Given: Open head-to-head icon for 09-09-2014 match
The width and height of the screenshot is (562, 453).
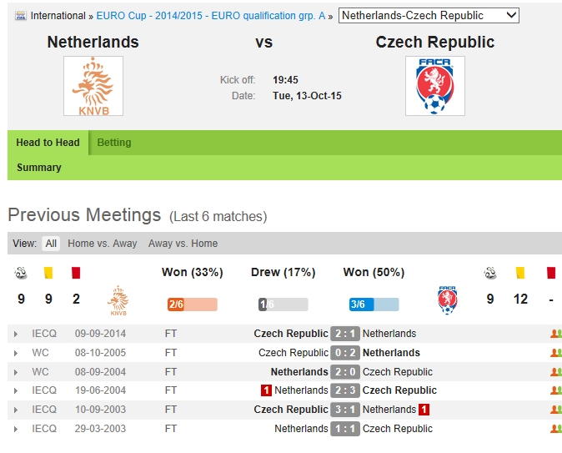Looking at the screenshot, I should click(555, 334).
